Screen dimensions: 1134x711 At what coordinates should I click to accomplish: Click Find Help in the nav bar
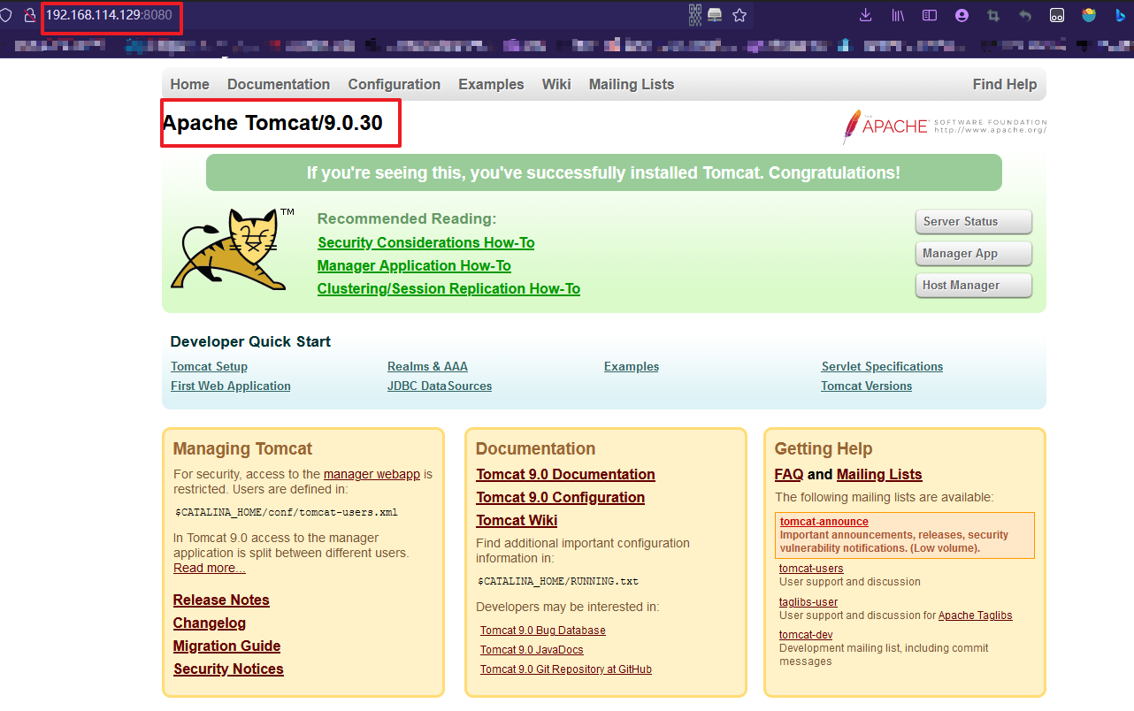pos(1005,84)
